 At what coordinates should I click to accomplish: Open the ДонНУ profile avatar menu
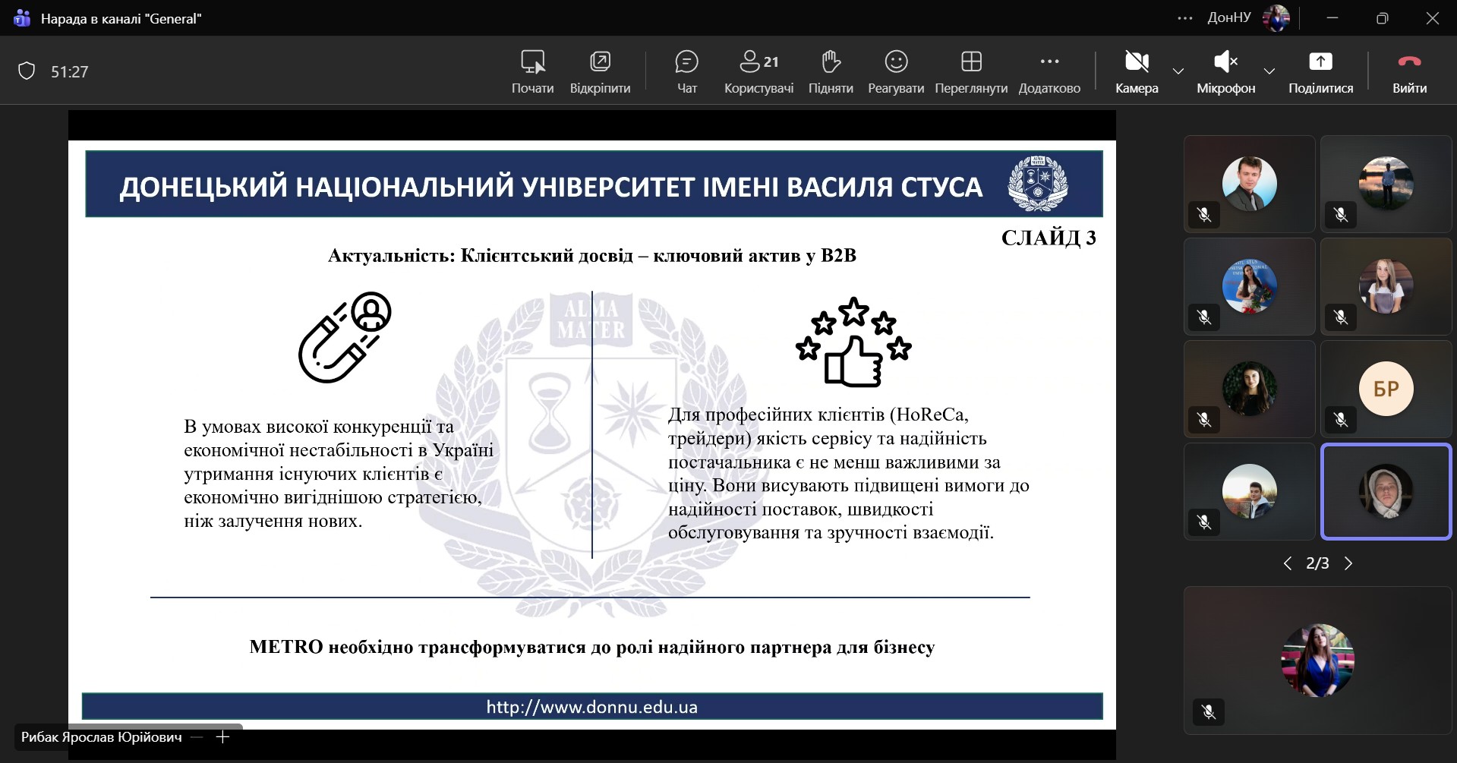point(1276,18)
